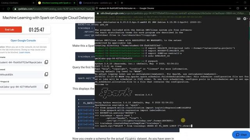The height and width of the screenshot is (140, 250).
Task: Open SSH terminal settings gear icon
Action: click(x=245, y=19)
